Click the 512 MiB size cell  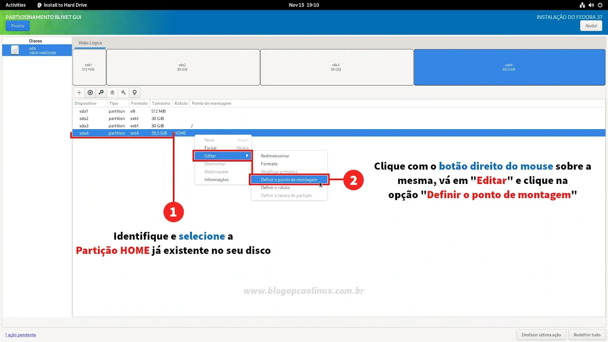[x=158, y=111]
